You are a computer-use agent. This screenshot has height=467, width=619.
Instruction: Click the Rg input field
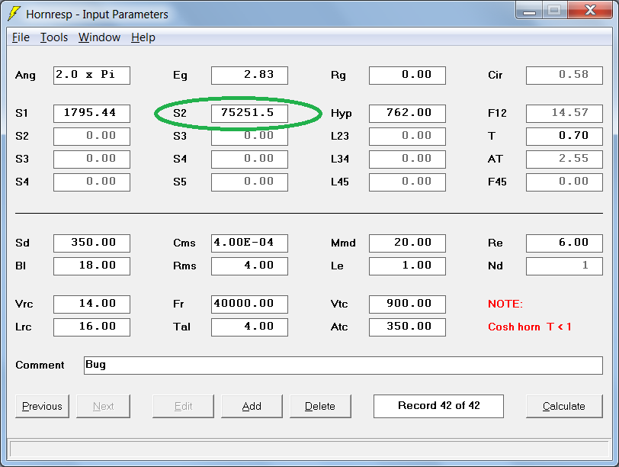407,75
